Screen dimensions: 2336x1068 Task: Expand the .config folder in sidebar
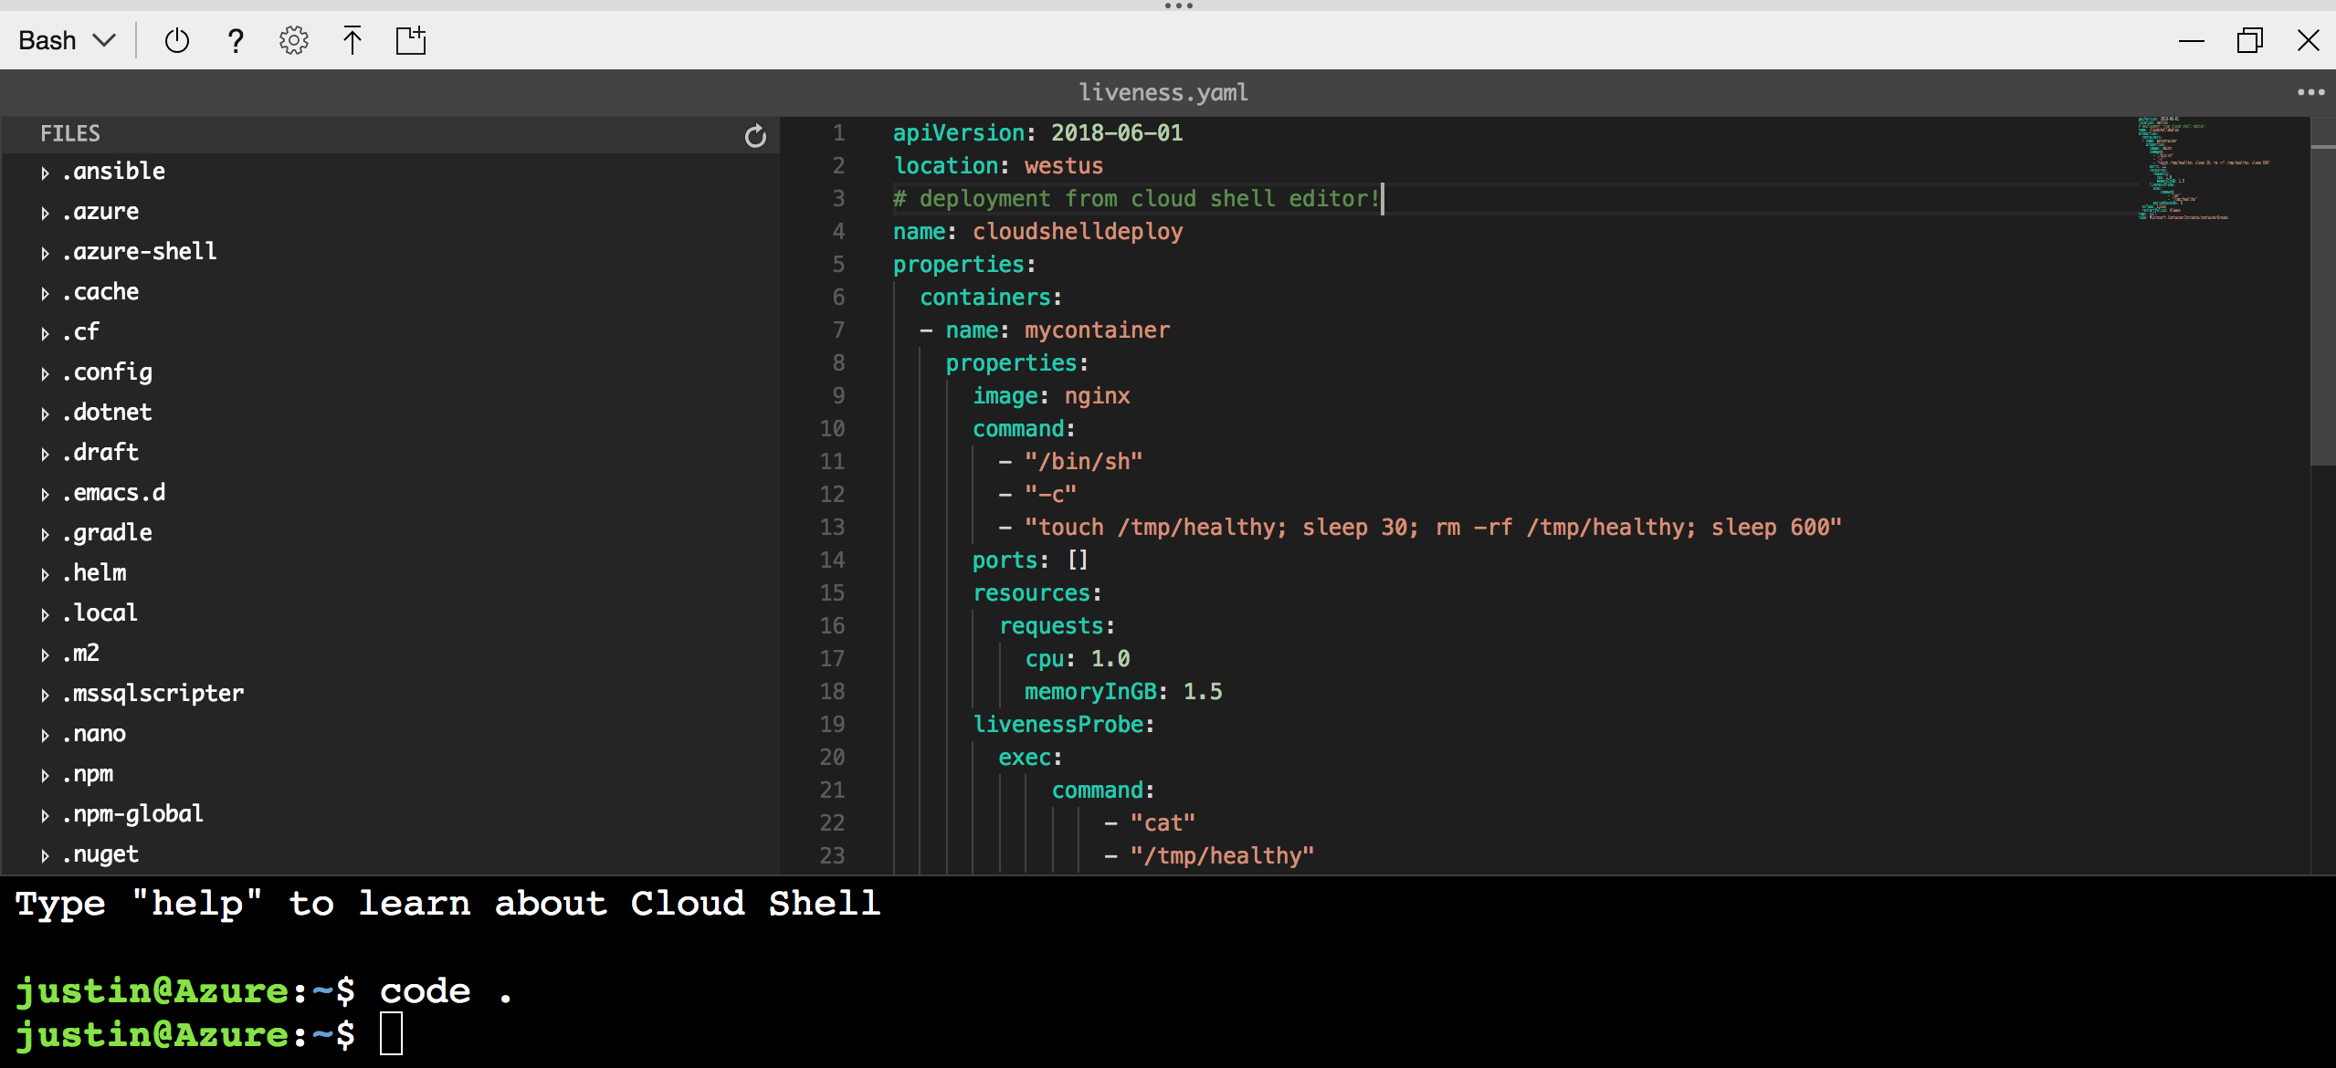coord(42,372)
